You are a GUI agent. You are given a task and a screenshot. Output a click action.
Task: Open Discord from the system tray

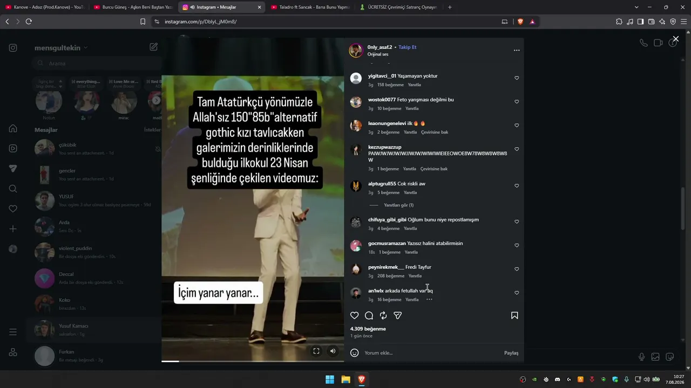tap(557, 379)
